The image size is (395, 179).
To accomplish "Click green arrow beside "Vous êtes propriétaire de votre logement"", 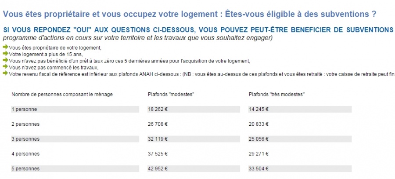I will pyautogui.click(x=5, y=47).
